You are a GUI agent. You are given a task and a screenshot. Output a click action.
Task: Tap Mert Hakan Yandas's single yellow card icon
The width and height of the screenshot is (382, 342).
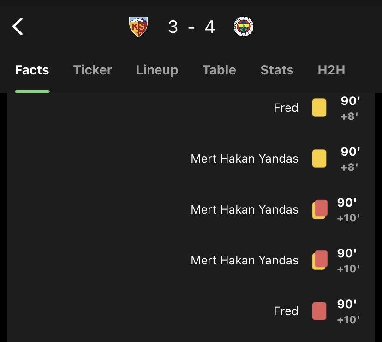coord(319,159)
